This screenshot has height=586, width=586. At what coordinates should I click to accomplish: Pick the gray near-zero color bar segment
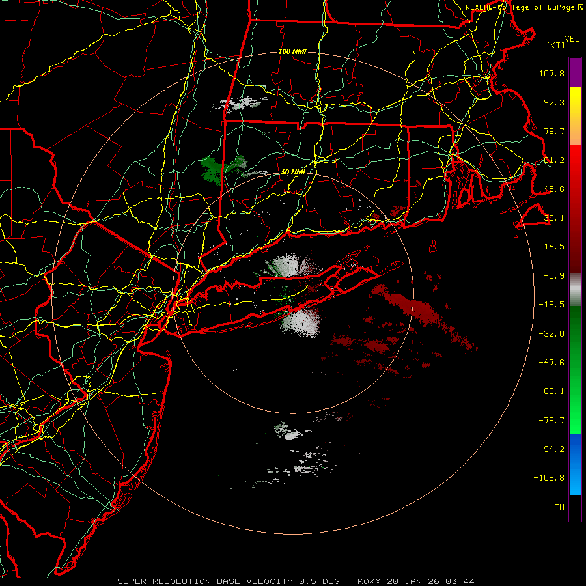tap(575, 290)
